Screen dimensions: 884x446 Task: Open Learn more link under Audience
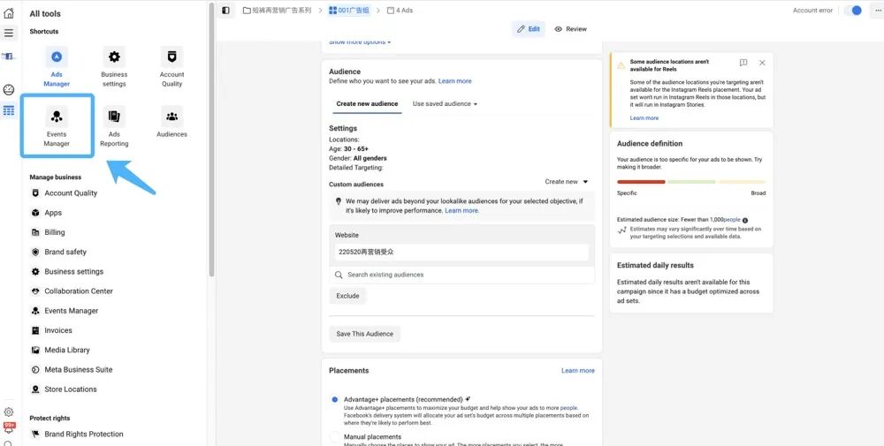pos(454,81)
